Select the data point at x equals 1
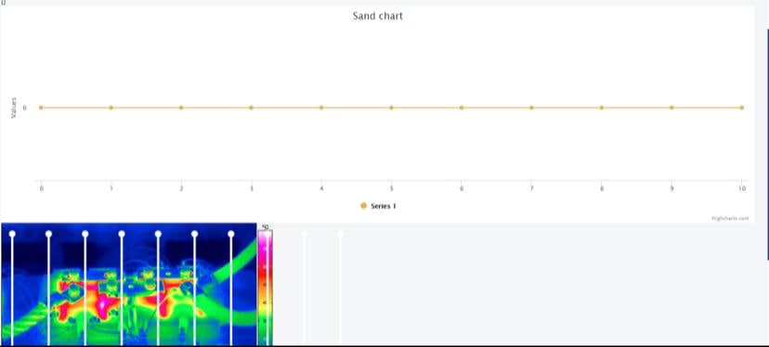Screen dimensions: 769x347 click(x=111, y=108)
